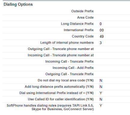Click N value for local area code

coord(101,81)
